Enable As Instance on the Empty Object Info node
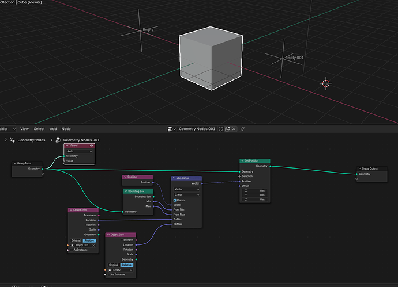 point(109,274)
